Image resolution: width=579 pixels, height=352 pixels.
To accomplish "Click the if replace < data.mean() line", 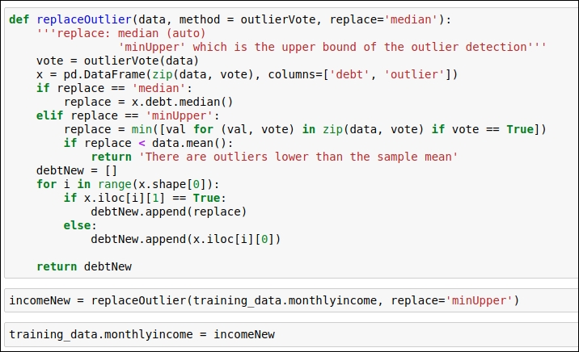I will point(149,143).
